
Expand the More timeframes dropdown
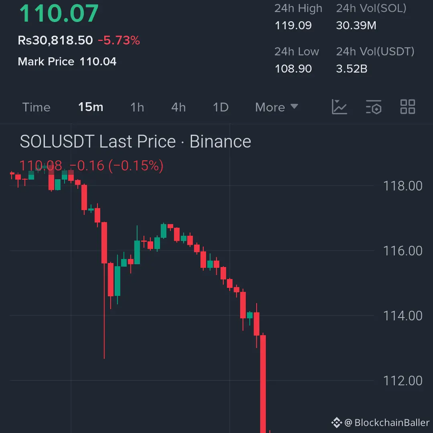click(276, 107)
